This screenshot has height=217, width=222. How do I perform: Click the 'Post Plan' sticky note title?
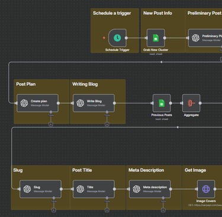(26, 84)
